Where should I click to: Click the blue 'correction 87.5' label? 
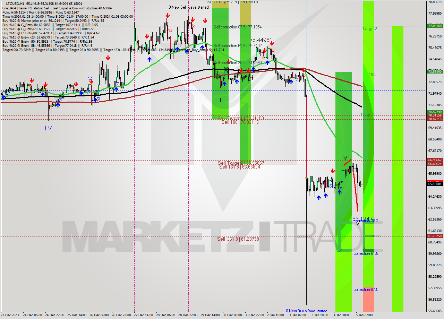point(366,290)
